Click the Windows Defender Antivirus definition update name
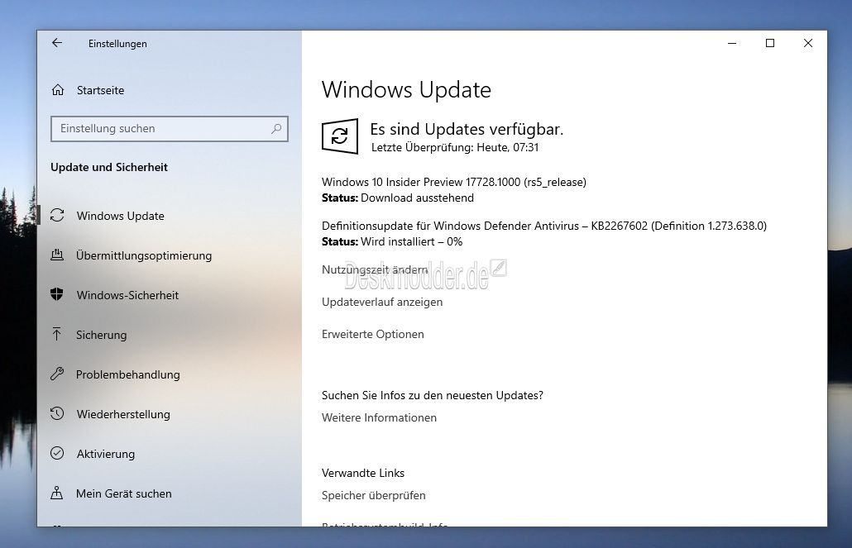852x548 pixels. pos(544,226)
